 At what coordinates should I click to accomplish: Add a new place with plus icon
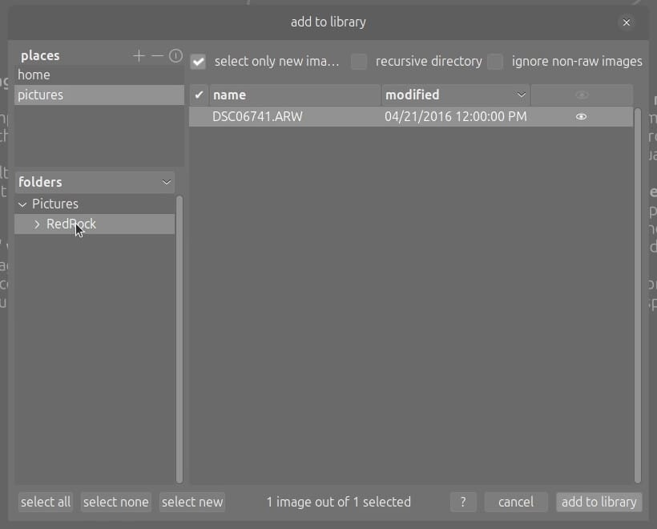click(x=139, y=56)
